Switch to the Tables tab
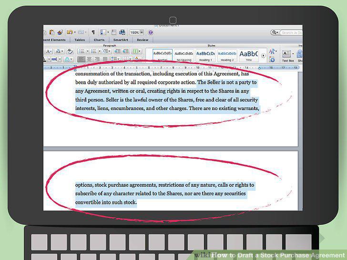Image resolution: width=347 pixels, height=260 pixels. coord(80,40)
